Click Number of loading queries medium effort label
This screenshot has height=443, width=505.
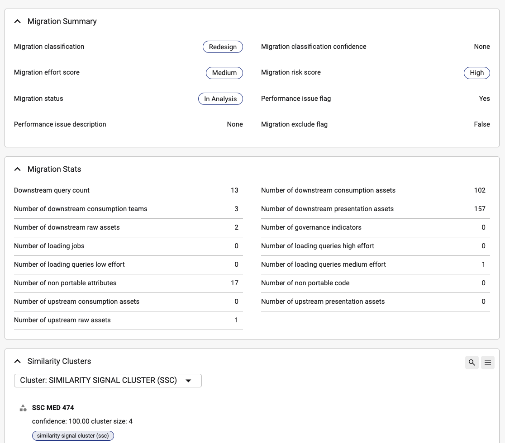pyautogui.click(x=324, y=264)
